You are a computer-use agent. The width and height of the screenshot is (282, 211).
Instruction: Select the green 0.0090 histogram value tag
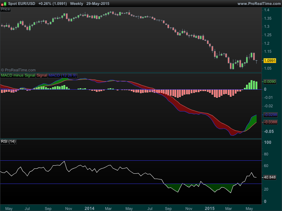pos(270,82)
